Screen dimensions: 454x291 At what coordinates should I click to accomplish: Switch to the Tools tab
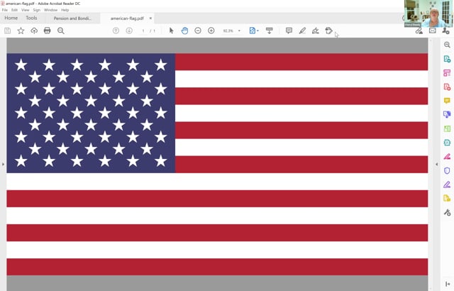coord(31,18)
